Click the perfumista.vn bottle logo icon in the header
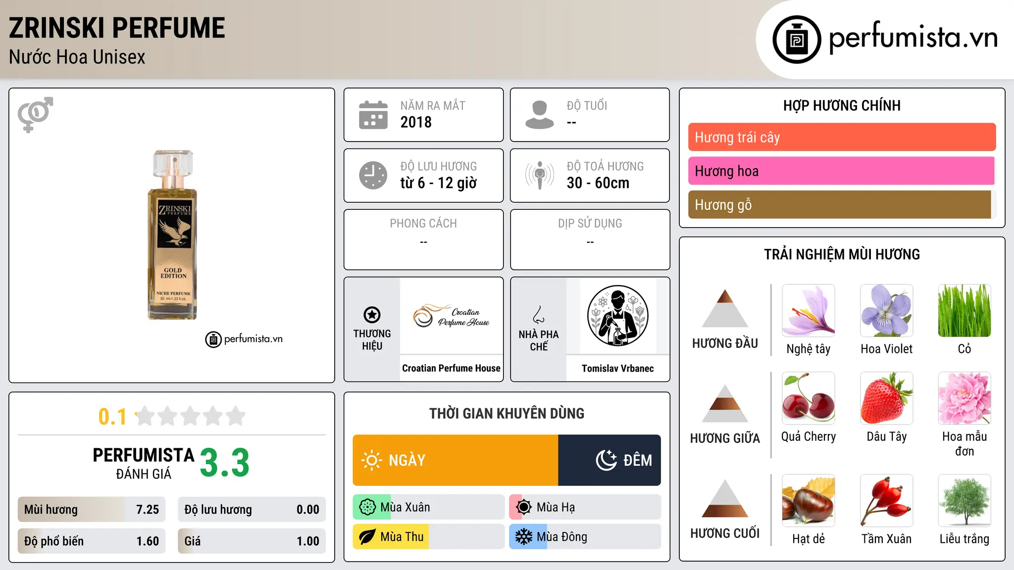The width and height of the screenshot is (1014, 570). pyautogui.click(x=797, y=40)
